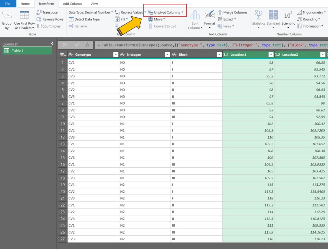Click the Count Rows icon

[x=39, y=26]
